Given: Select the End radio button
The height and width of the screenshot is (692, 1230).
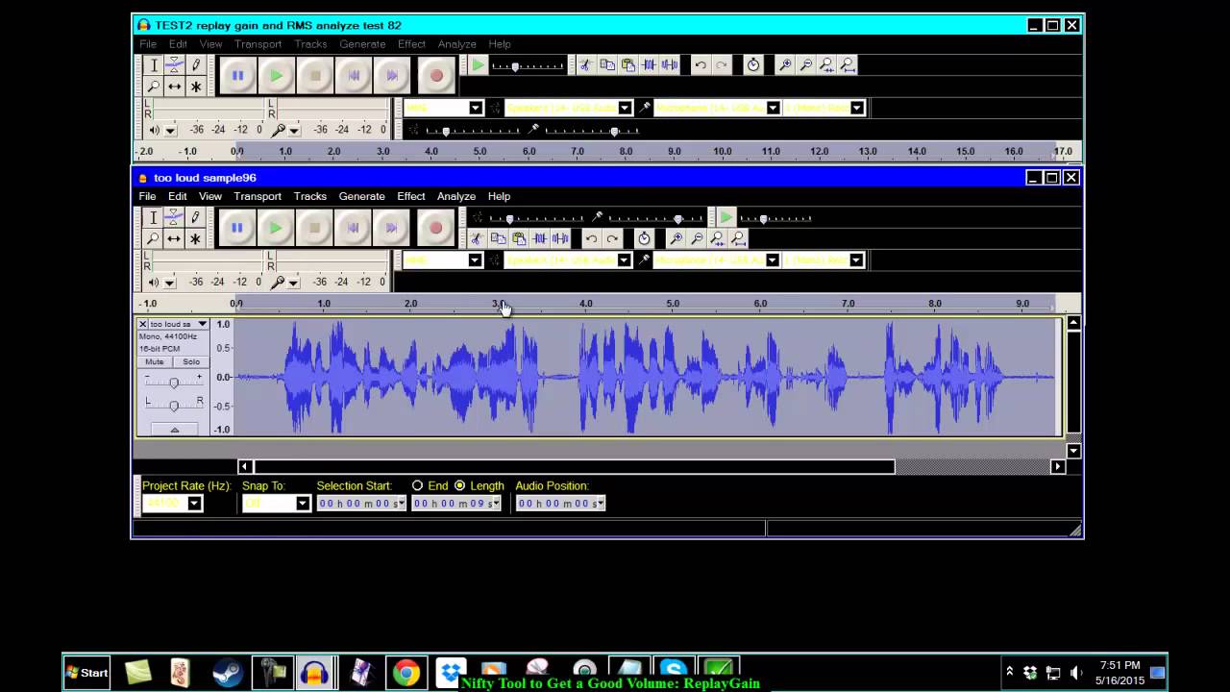Looking at the screenshot, I should click(417, 486).
